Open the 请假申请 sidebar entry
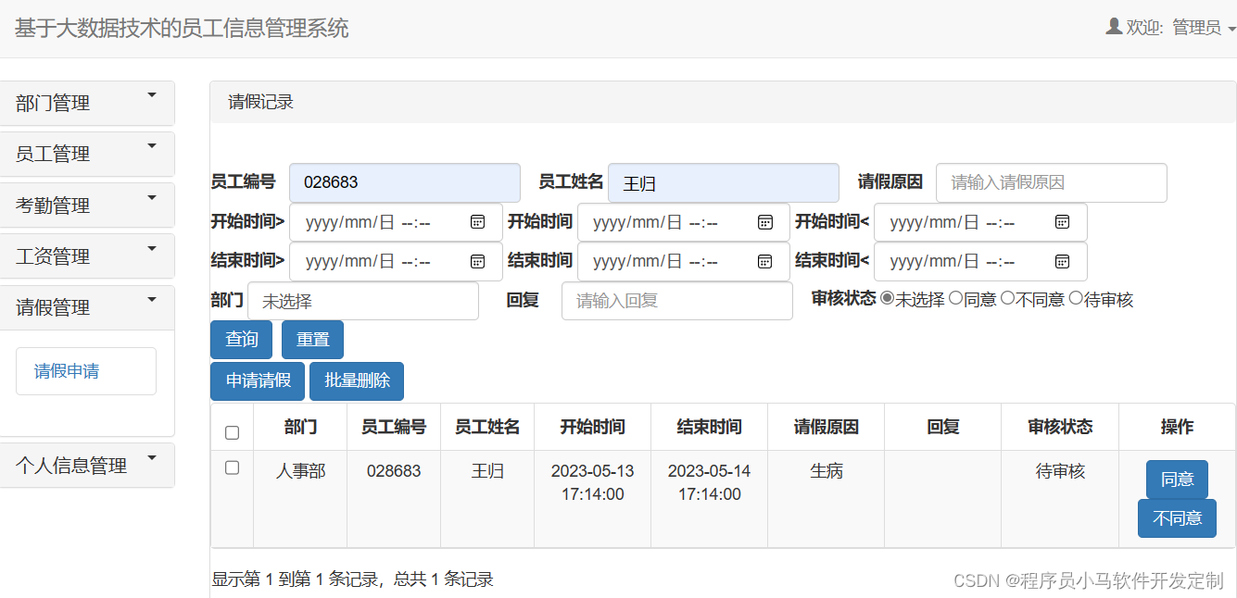 point(85,370)
